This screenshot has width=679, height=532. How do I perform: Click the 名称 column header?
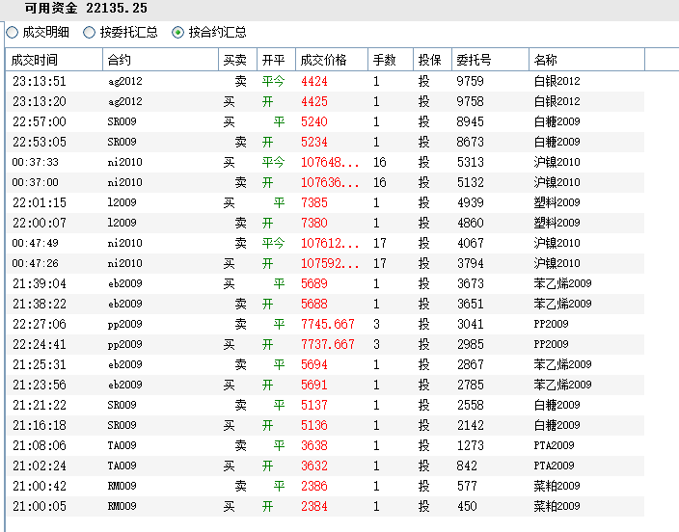586,60
